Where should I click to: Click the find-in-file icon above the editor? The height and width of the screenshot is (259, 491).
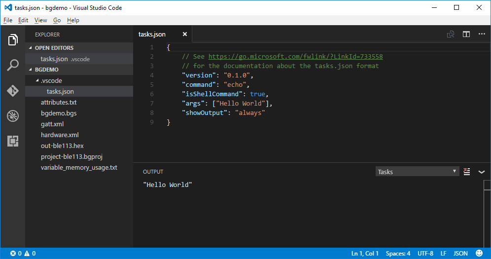450,34
